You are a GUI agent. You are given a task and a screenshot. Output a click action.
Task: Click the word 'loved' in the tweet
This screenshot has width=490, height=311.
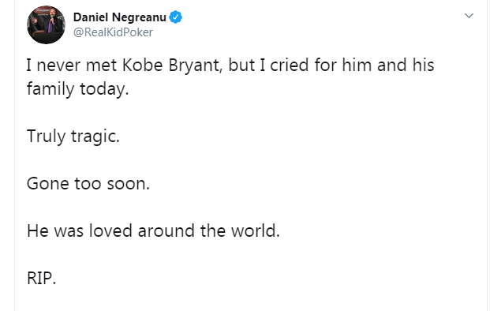(110, 231)
